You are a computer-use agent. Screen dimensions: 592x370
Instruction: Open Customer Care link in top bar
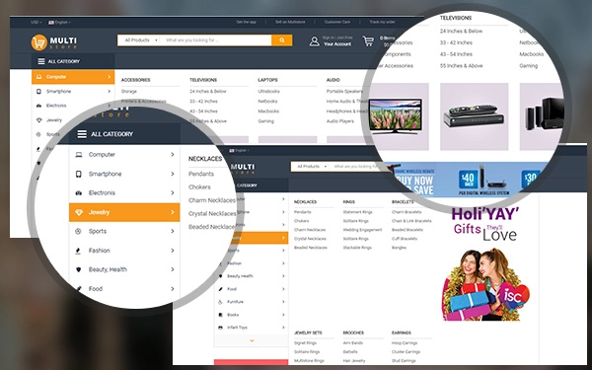click(x=337, y=22)
